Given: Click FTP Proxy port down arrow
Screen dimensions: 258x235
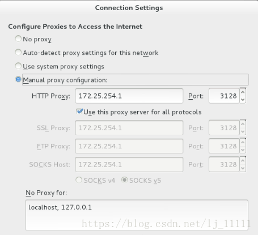Looking at the screenshot, I should 243,149.
